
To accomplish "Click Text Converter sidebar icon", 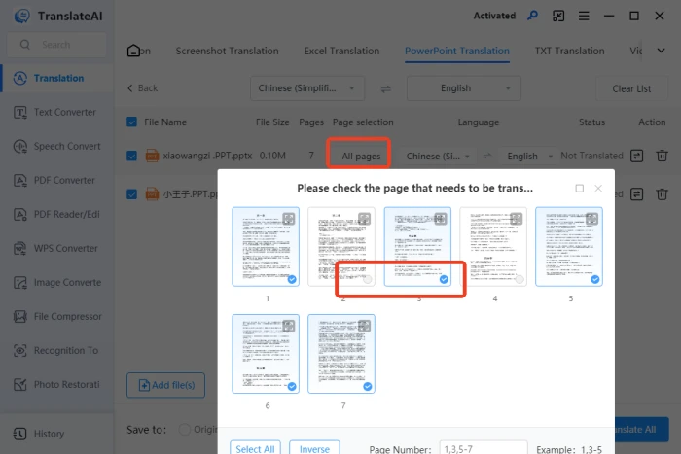I will coord(20,113).
